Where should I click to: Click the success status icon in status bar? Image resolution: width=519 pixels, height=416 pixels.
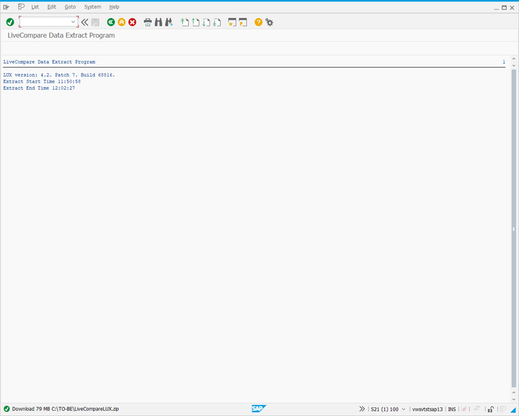pyautogui.click(x=6, y=409)
